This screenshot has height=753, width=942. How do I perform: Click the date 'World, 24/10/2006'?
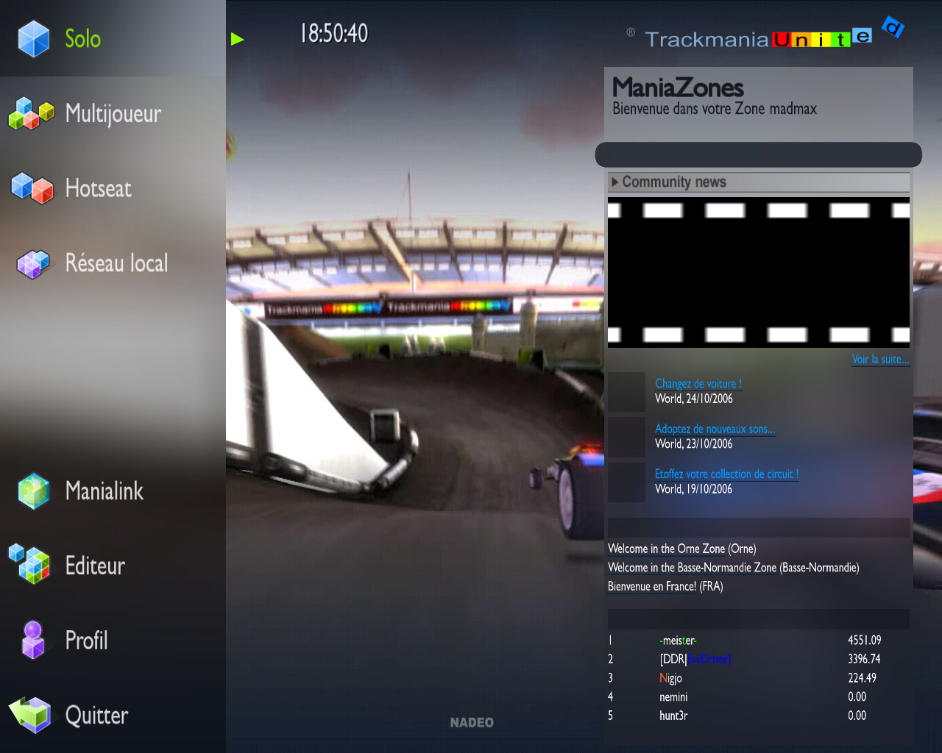click(x=694, y=399)
